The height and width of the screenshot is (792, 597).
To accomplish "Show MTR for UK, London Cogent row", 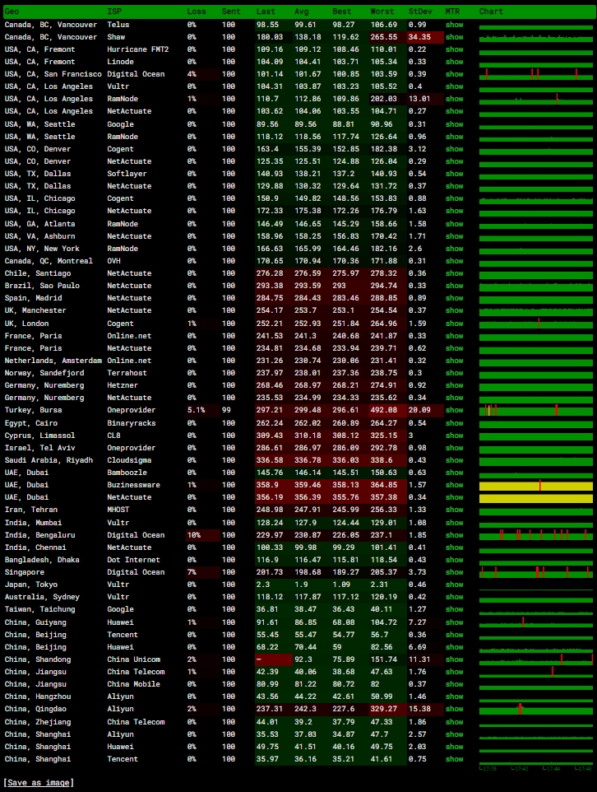I will point(454,324).
